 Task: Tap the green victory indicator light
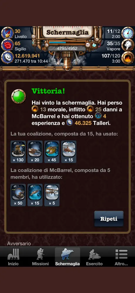(19, 96)
